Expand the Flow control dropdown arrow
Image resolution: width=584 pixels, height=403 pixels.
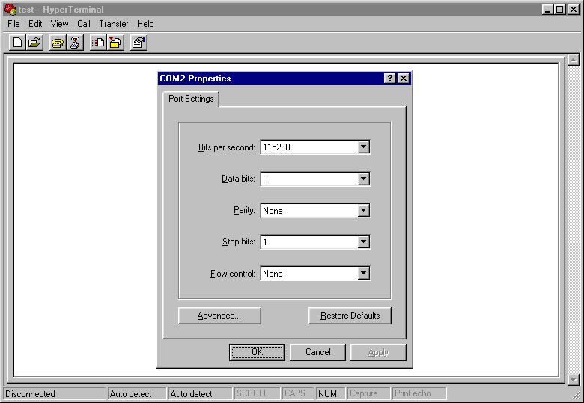click(x=364, y=273)
